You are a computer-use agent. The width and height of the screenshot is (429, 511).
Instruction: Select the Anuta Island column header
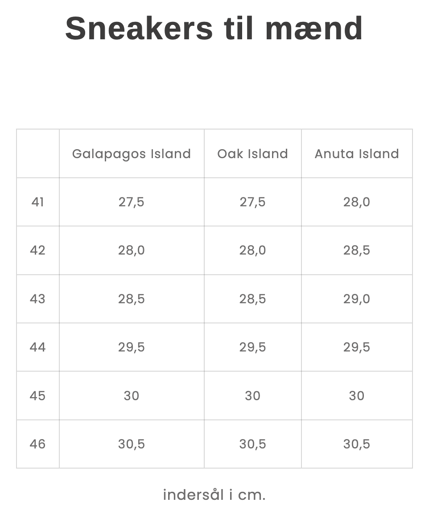(357, 154)
